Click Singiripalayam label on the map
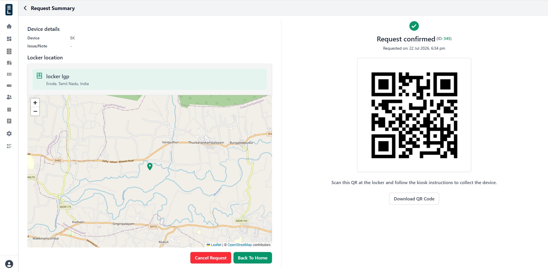This screenshot has width=548, height=272. (123, 224)
